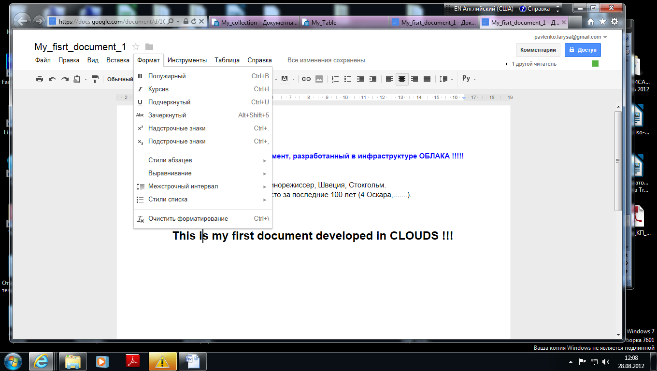Open the Файл menu
The image size is (657, 371).
[43, 60]
